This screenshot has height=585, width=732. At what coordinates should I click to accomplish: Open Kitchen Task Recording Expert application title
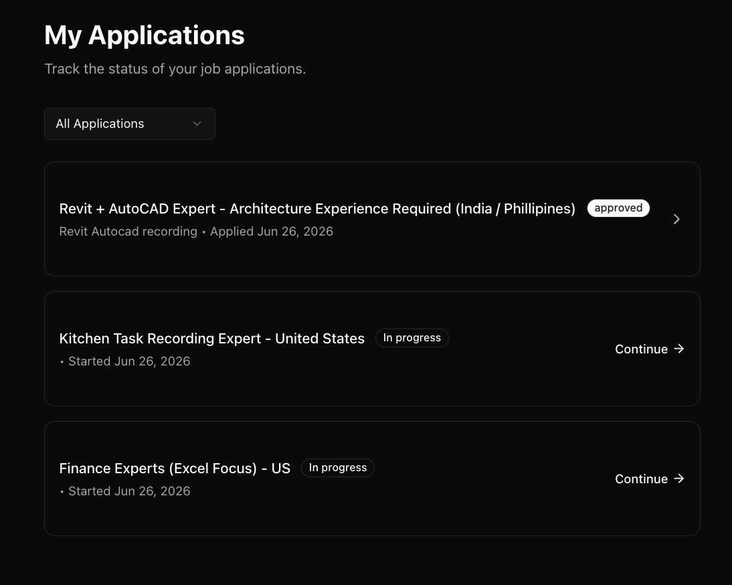212,339
